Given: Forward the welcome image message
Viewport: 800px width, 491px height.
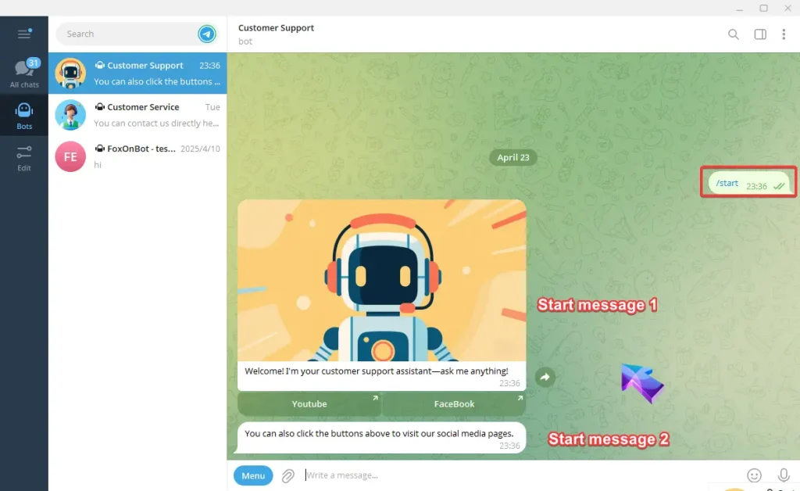Looking at the screenshot, I should [545, 378].
